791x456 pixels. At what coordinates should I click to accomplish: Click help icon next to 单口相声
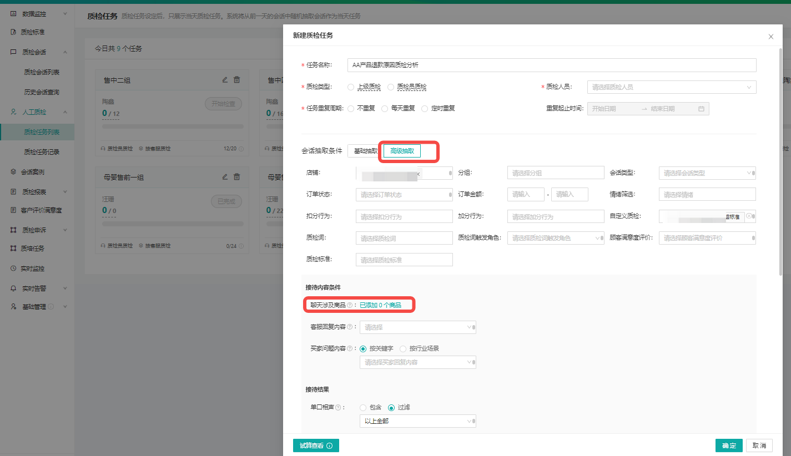[338, 408]
